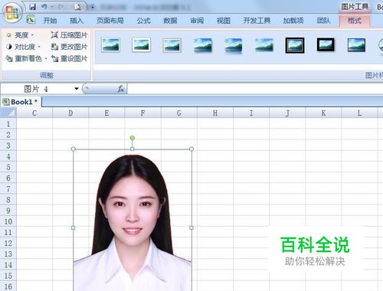Click 更改图片 change picture

pos(69,47)
